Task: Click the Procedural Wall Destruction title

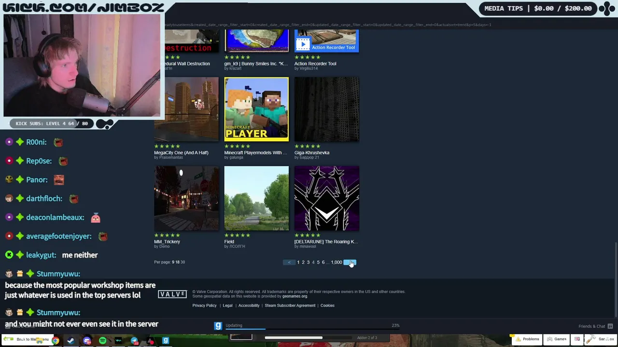Action: tap(187, 64)
